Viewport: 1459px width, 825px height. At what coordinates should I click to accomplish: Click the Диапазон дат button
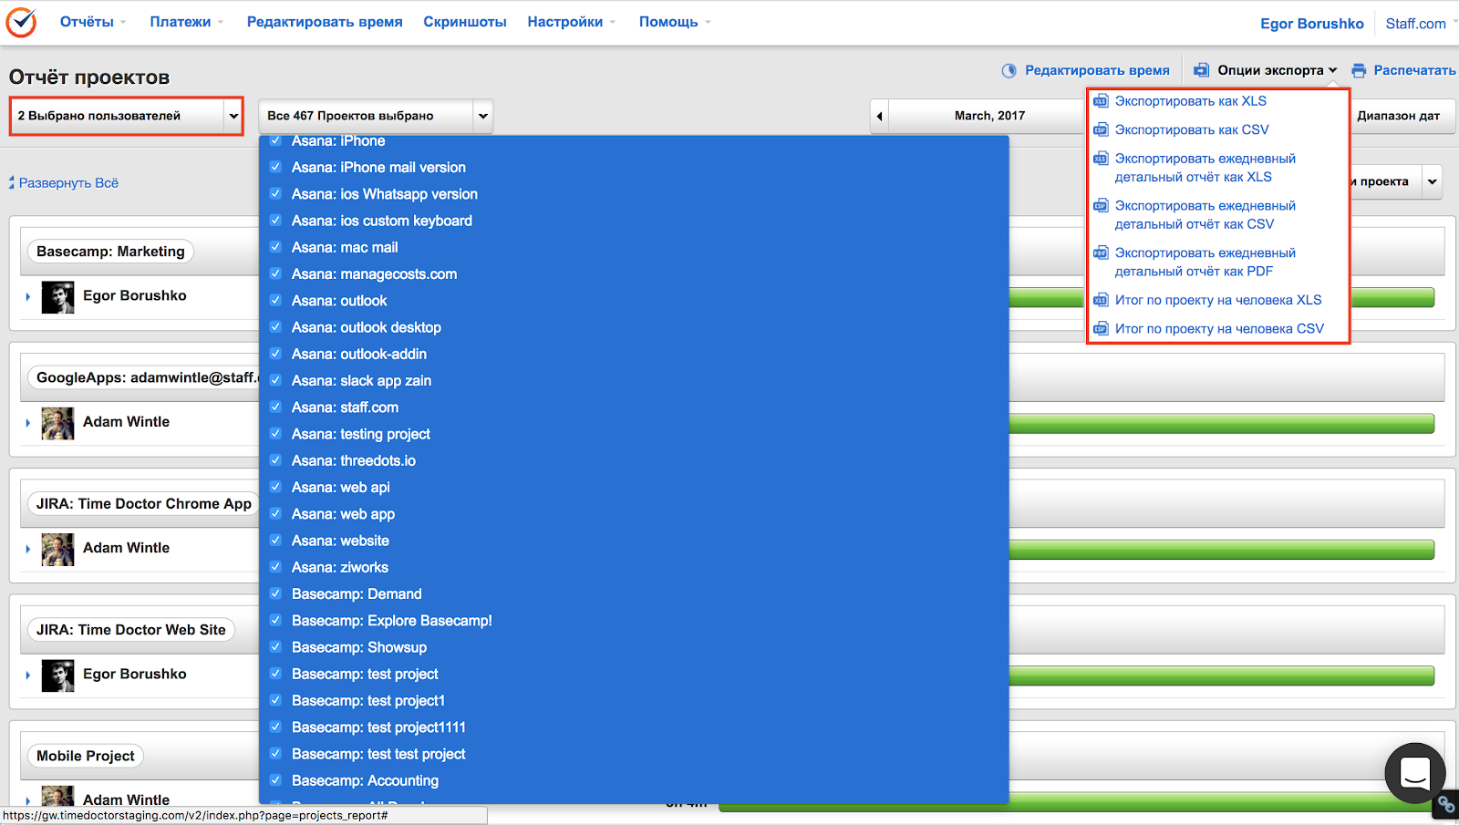click(x=1398, y=116)
